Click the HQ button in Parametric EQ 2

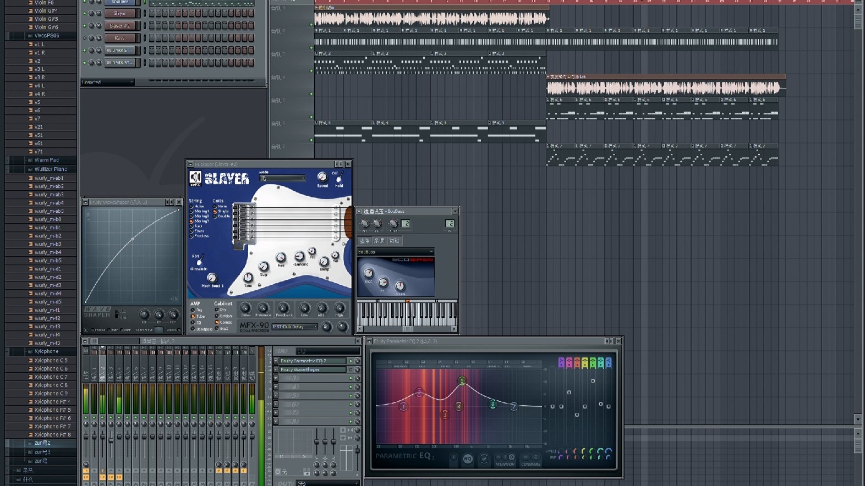(x=468, y=459)
